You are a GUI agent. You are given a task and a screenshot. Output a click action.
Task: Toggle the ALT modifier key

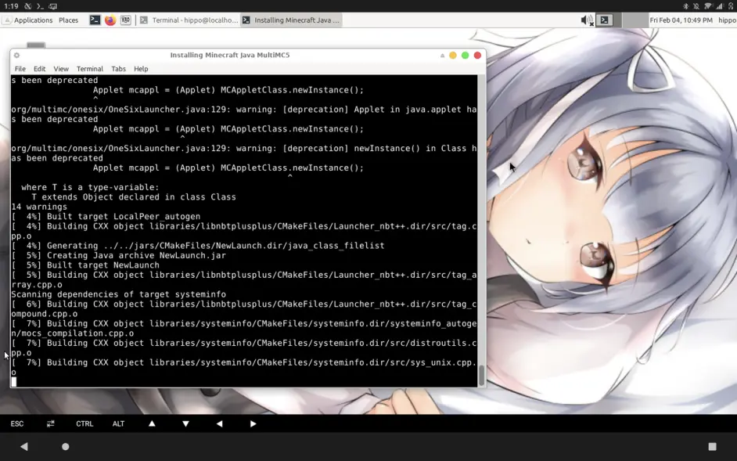pos(118,424)
